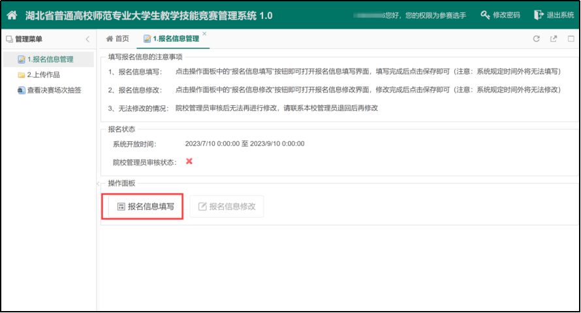Screen dimensions: 581x313
Task: Click the 报名信息修改 button
Action: tap(227, 206)
